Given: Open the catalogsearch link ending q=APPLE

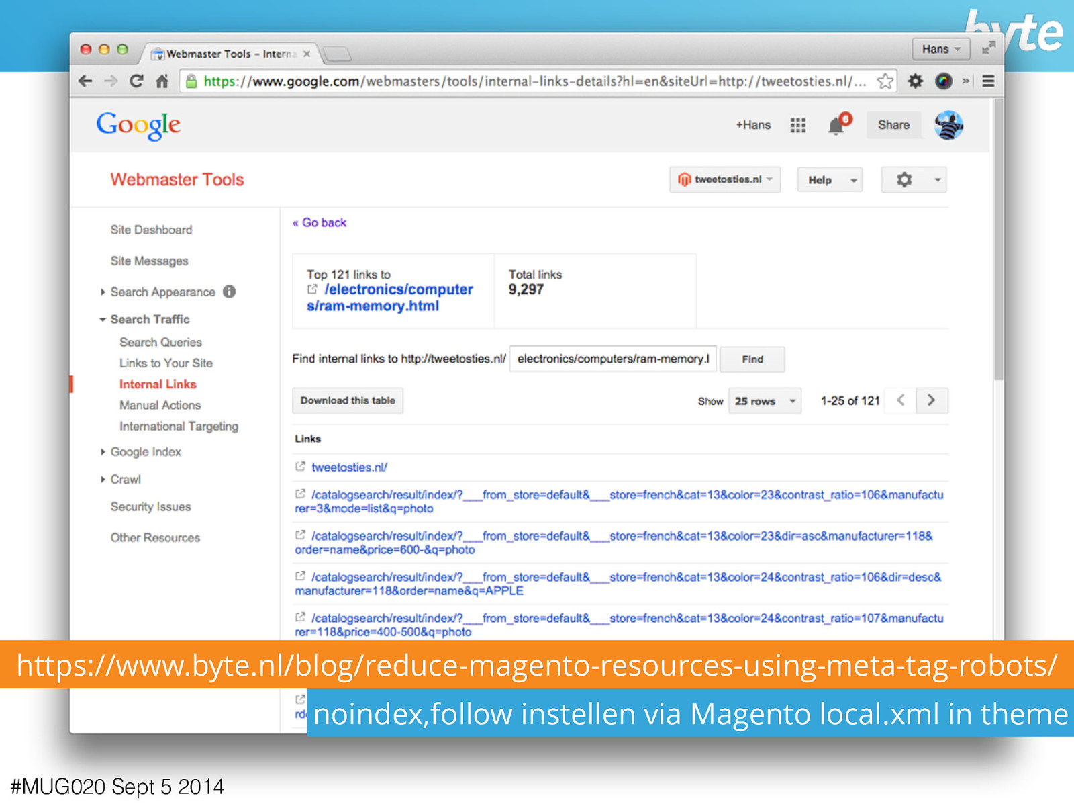Looking at the screenshot, I should tap(619, 584).
